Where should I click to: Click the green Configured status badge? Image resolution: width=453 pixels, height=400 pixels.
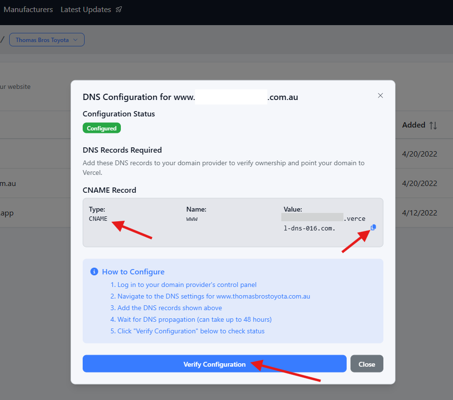102,129
